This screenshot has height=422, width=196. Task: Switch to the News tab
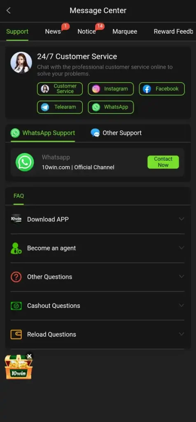tap(53, 31)
